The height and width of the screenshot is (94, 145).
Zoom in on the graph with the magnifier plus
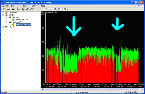tap(55, 9)
